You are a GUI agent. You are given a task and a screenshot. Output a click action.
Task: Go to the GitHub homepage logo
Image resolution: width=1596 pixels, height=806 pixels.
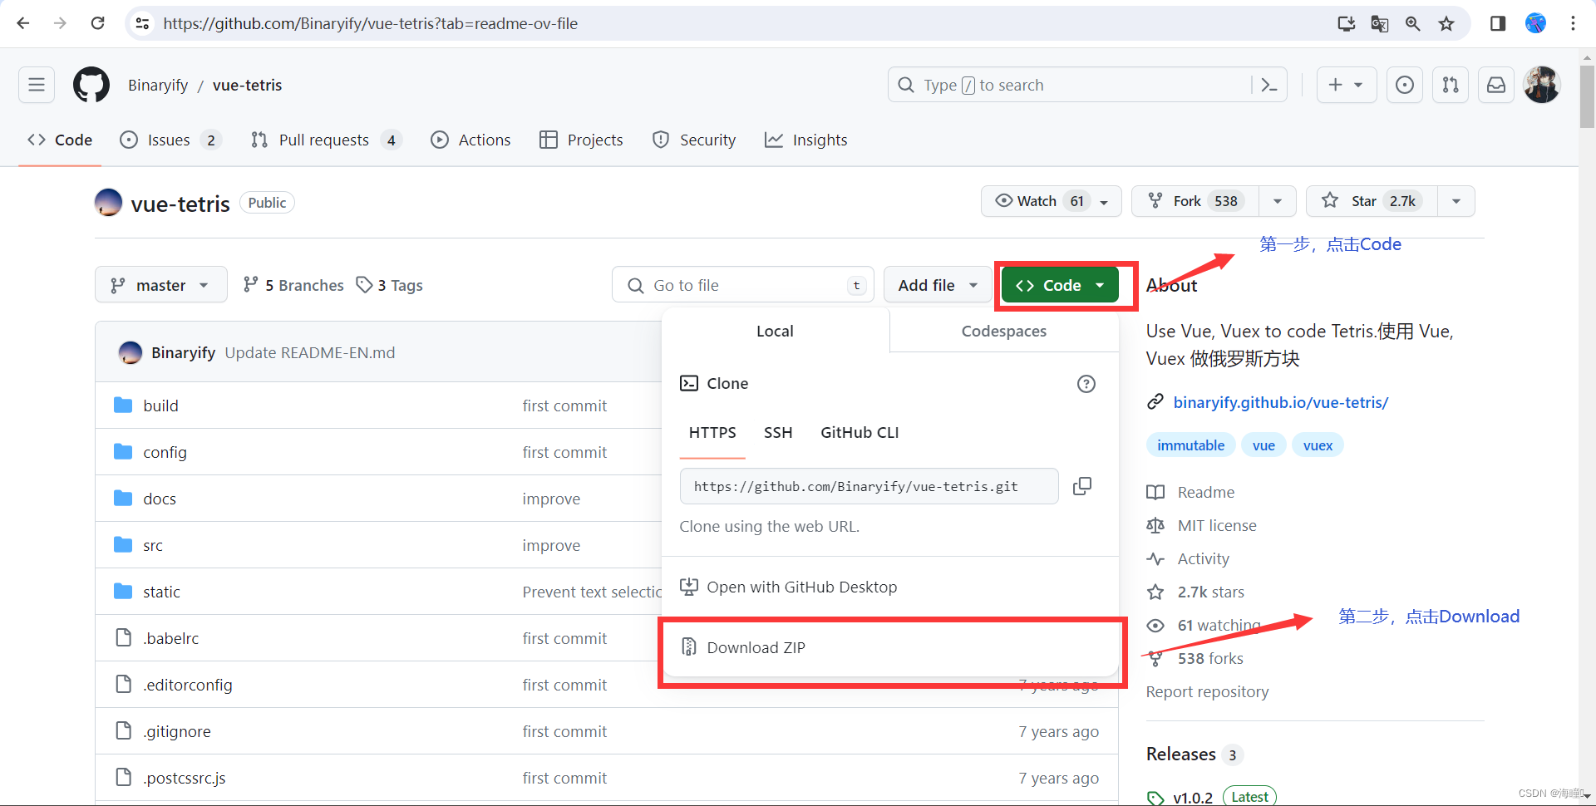pyautogui.click(x=91, y=85)
